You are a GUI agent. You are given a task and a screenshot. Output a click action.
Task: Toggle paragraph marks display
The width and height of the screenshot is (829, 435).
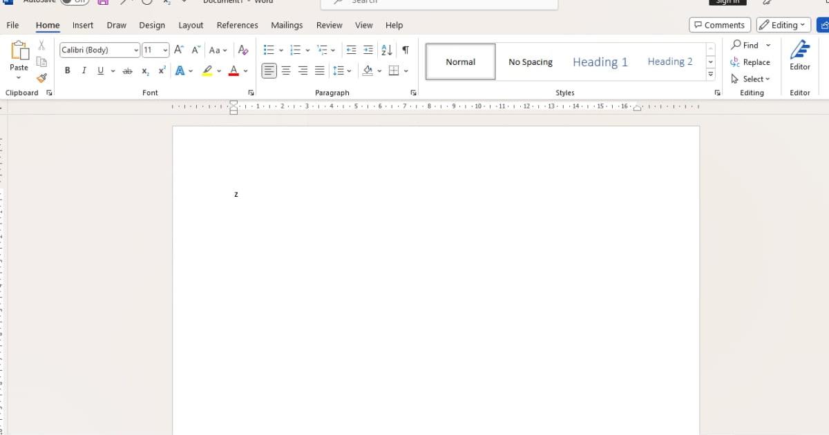tap(406, 50)
